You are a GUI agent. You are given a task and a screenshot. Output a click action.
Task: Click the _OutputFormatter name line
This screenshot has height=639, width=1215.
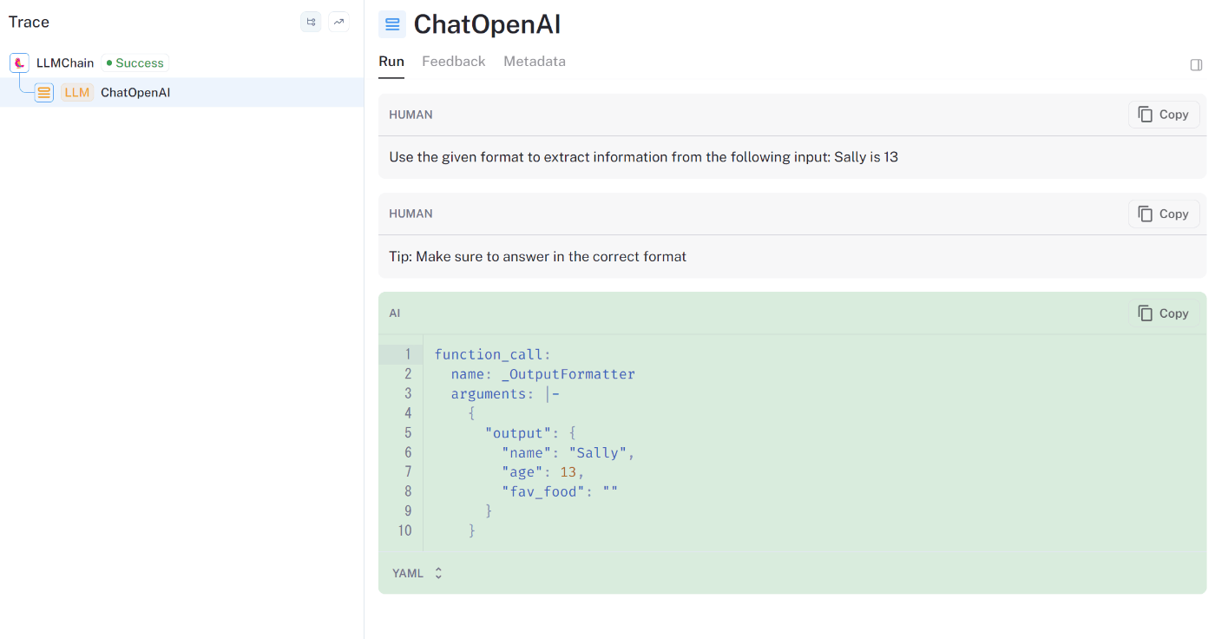click(543, 374)
